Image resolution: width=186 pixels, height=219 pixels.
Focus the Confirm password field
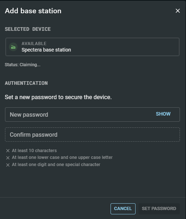(x=92, y=135)
